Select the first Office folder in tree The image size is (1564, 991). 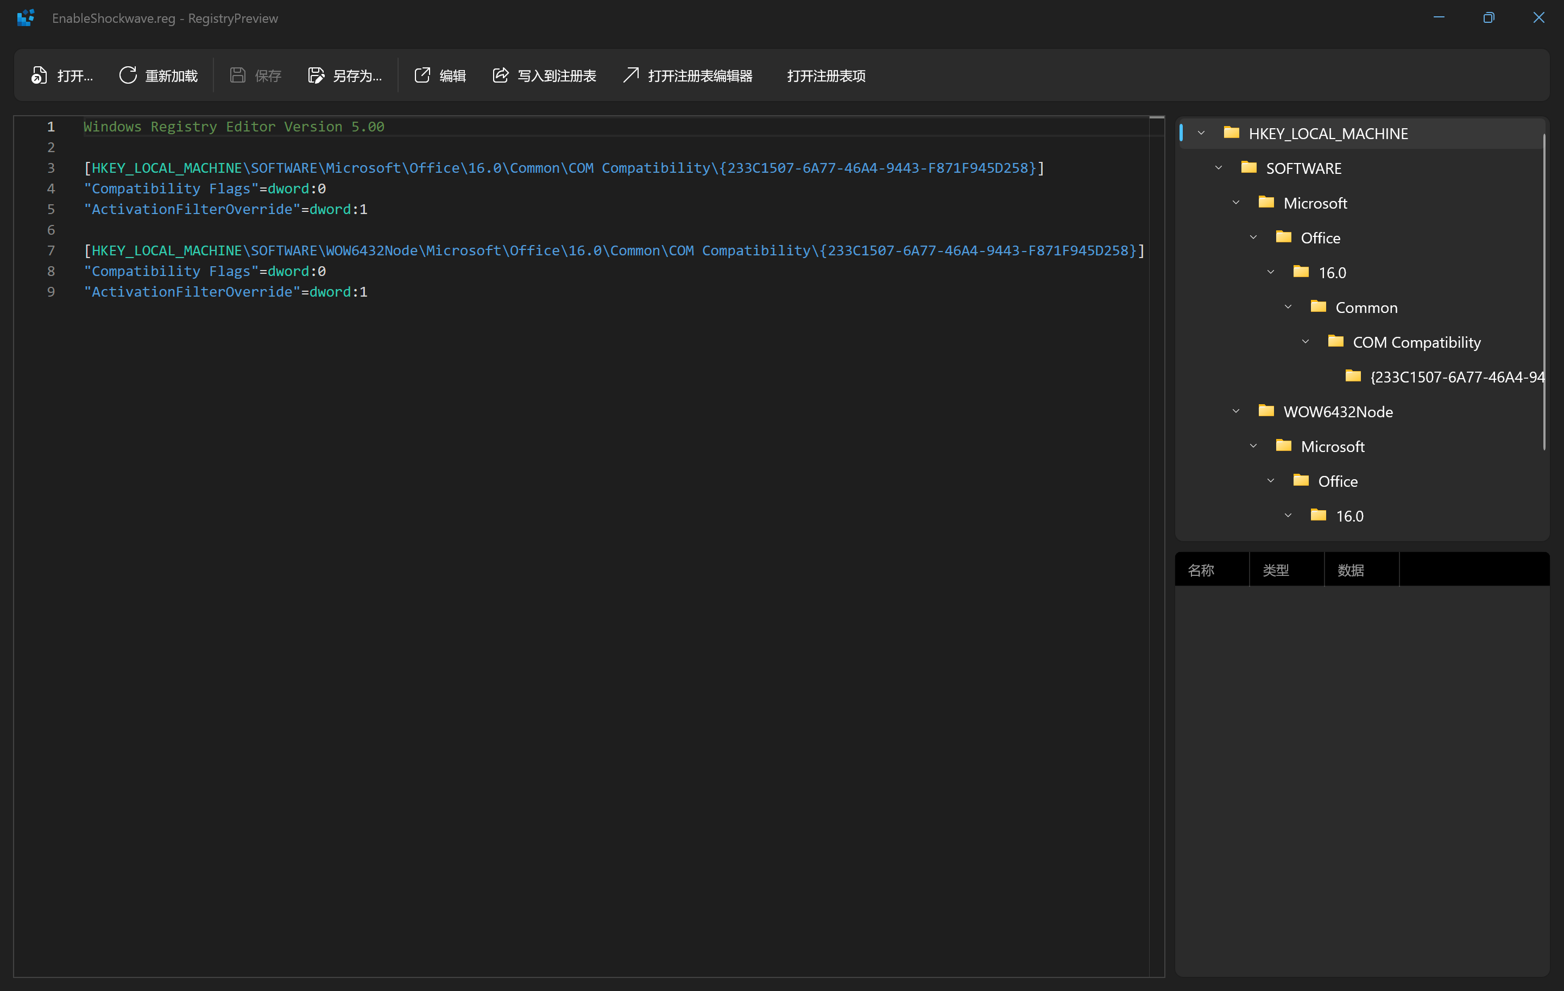[x=1320, y=238]
